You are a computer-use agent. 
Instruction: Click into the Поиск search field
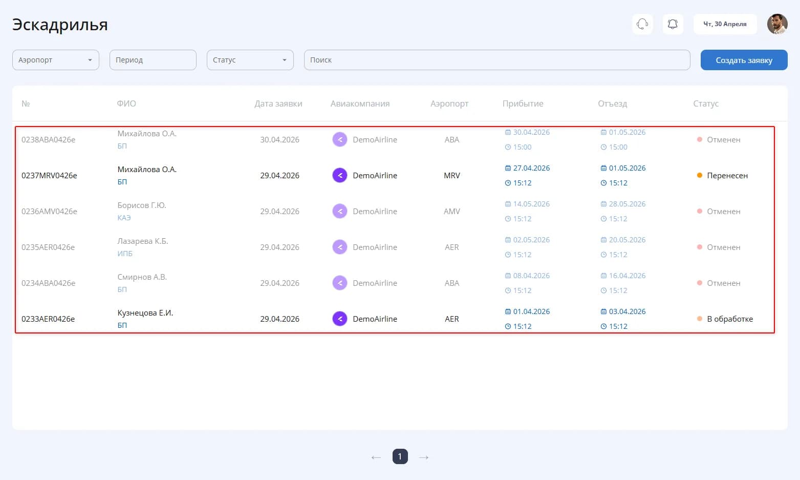[497, 60]
